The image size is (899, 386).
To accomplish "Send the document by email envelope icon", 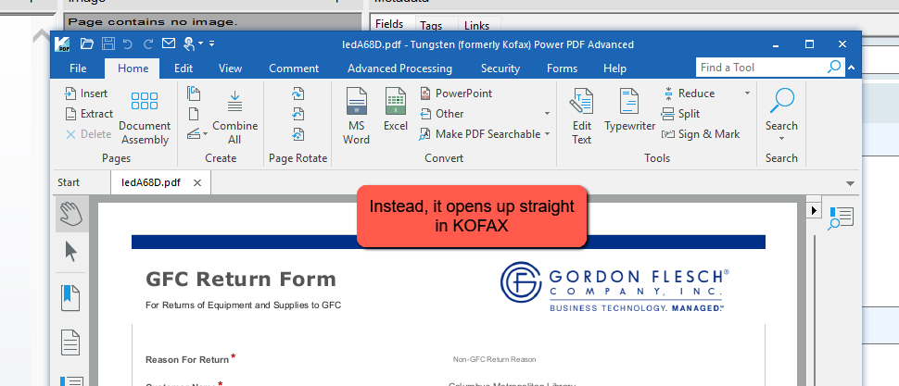I will (168, 44).
